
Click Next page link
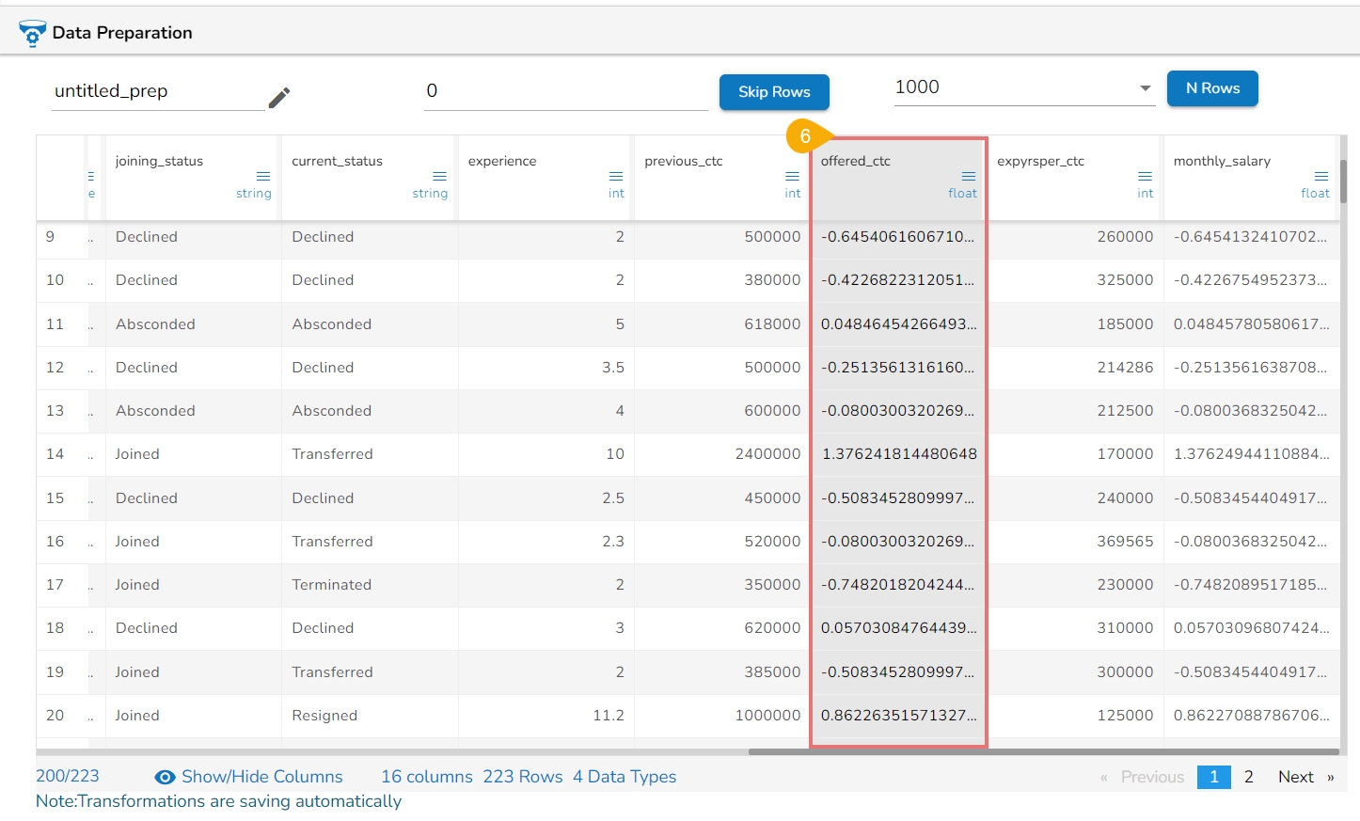click(x=1305, y=777)
